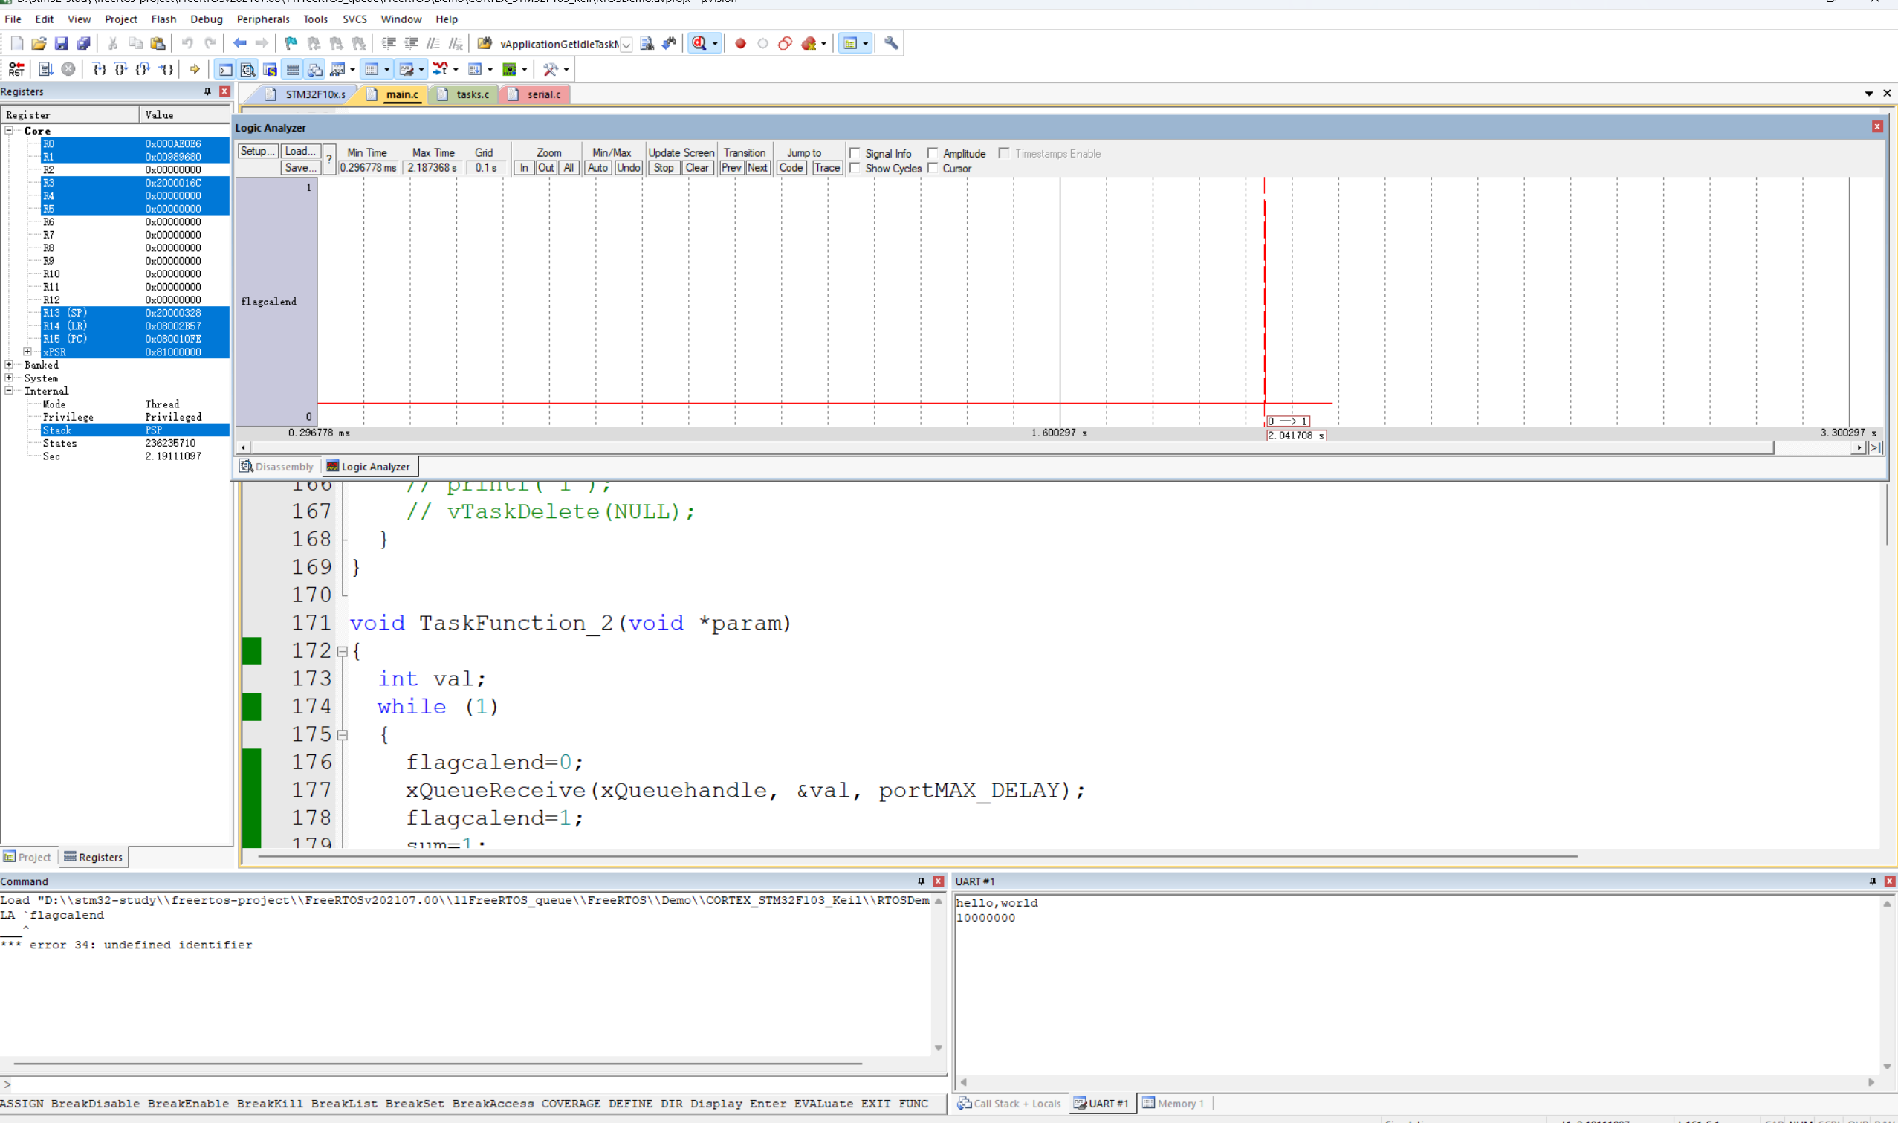Open the Peripherals menu
This screenshot has width=1898, height=1123.
[262, 19]
